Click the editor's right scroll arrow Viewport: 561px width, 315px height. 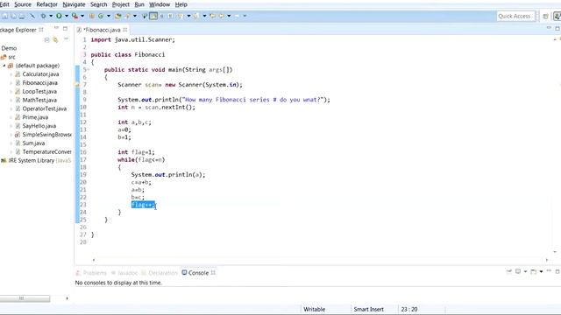pyautogui.click(x=546, y=260)
